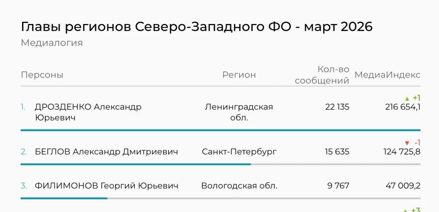
Task: Click Беглов's blue index progress bar
Action: point(135,164)
